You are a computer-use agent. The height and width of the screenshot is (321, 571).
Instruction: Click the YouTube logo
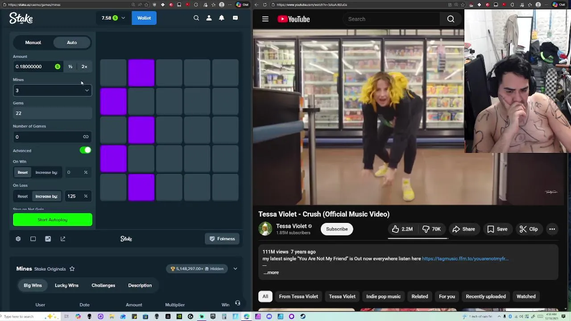click(x=294, y=19)
